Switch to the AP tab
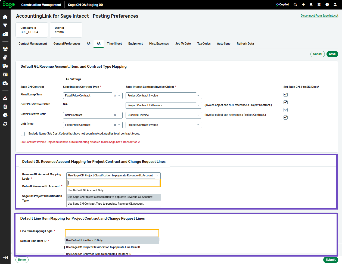This screenshot has width=342, height=265. (x=89, y=44)
